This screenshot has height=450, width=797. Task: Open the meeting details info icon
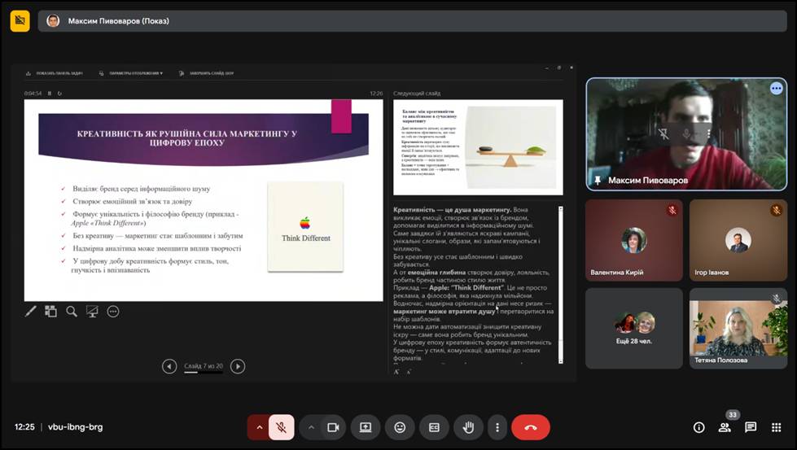click(698, 427)
